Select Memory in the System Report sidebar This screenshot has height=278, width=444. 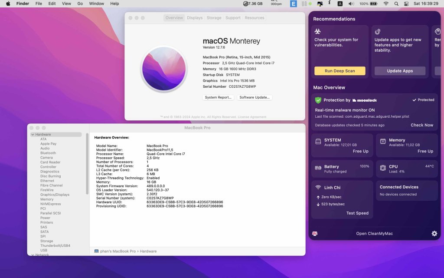[x=47, y=199]
